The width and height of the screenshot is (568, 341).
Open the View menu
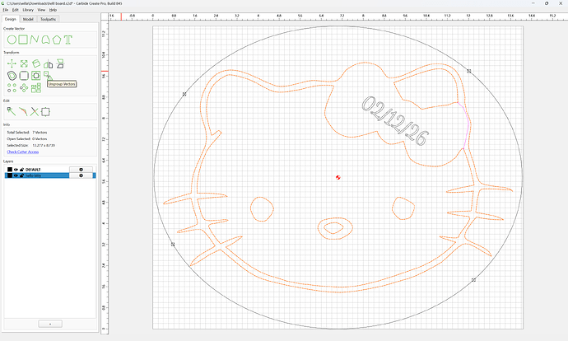coord(42,10)
